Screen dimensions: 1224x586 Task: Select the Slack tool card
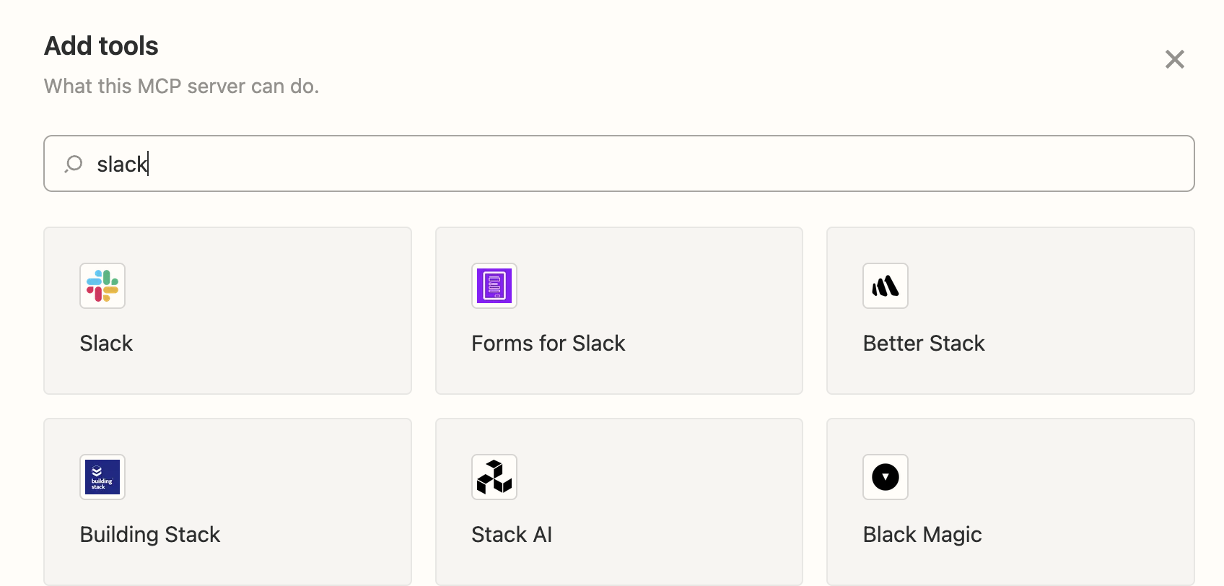[227, 311]
